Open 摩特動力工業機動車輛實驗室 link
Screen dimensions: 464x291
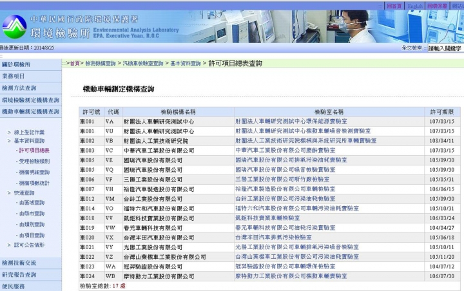tap(291, 276)
